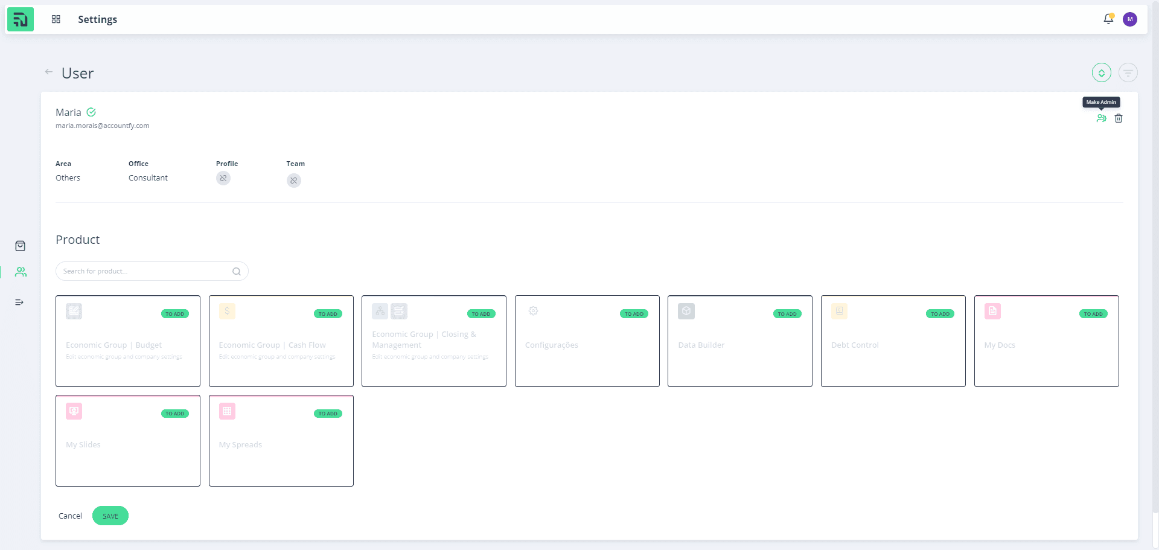
Task: Select Closing & Management card title
Action: [x=424, y=340]
